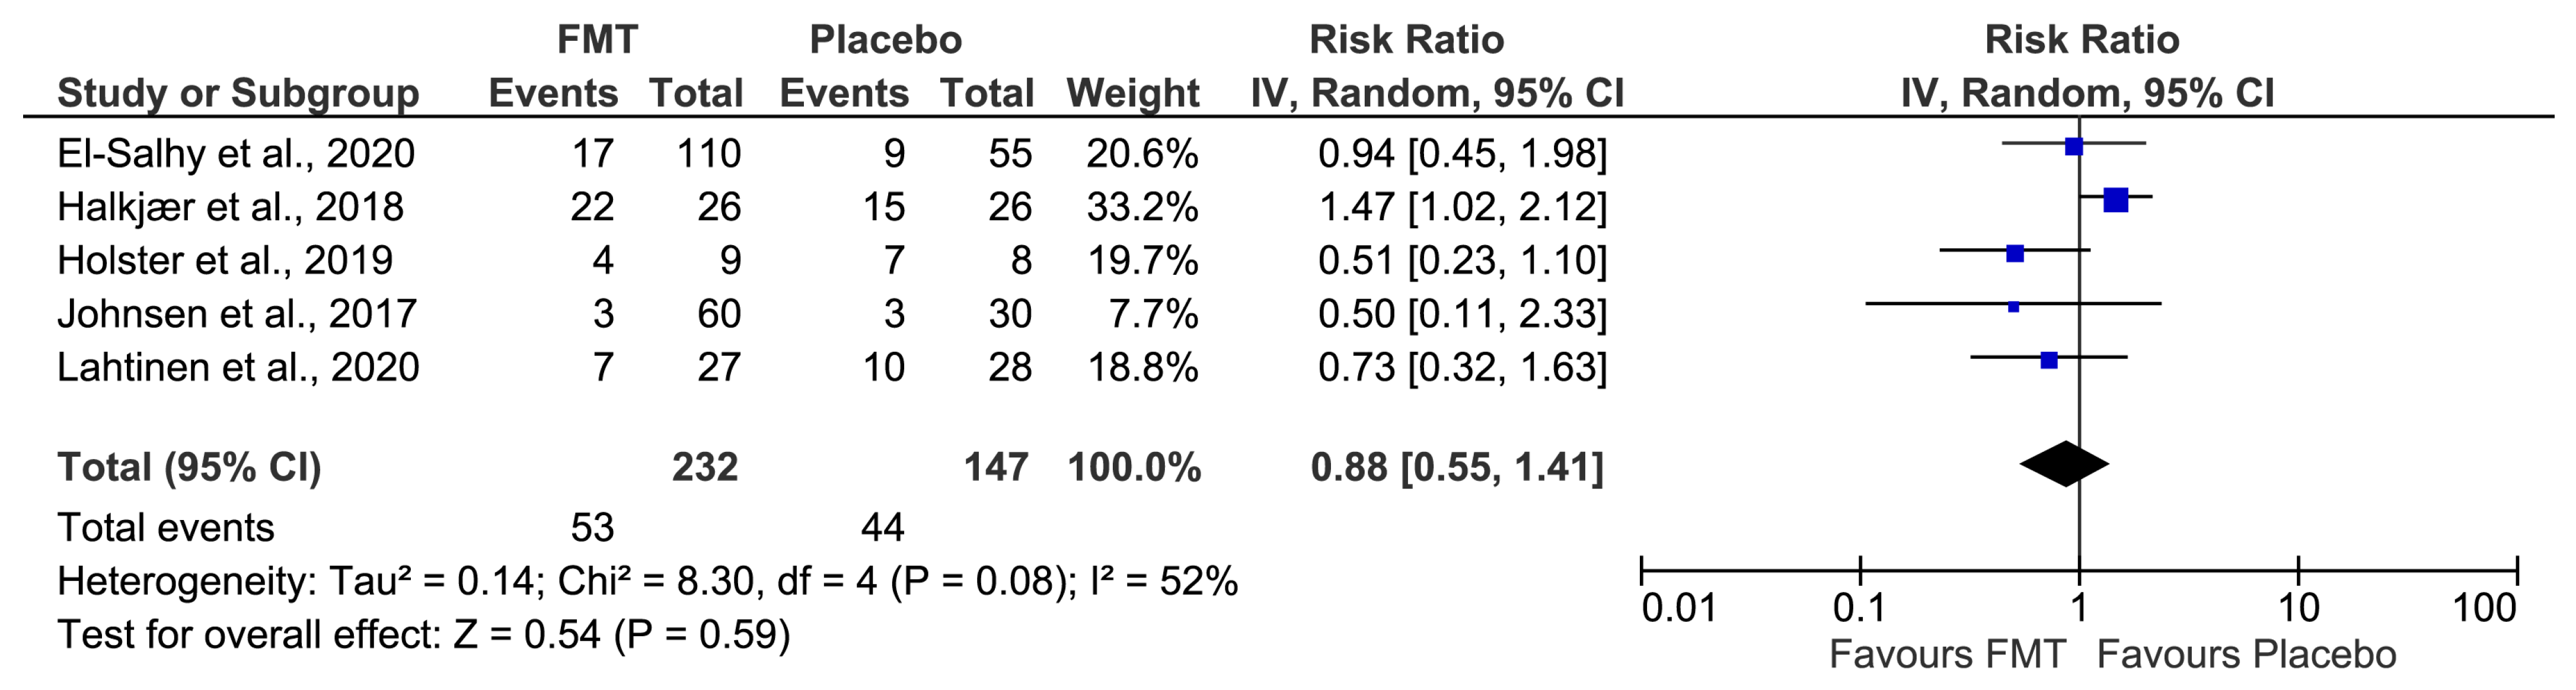
Task: Select the Test for overall effect line
Action: point(424,635)
